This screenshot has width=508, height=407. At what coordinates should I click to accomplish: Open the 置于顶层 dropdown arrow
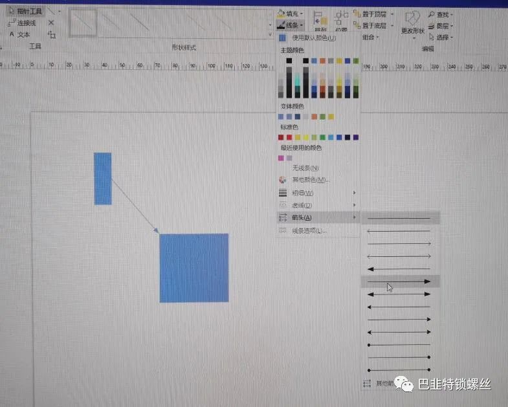tap(392, 14)
